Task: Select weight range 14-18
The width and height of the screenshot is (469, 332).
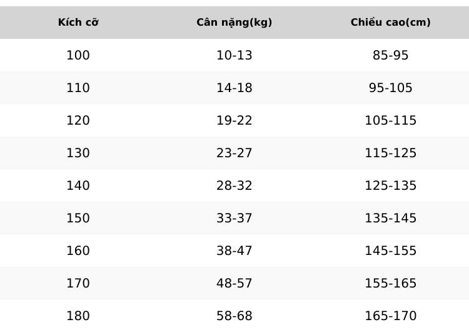Action: [x=234, y=88]
